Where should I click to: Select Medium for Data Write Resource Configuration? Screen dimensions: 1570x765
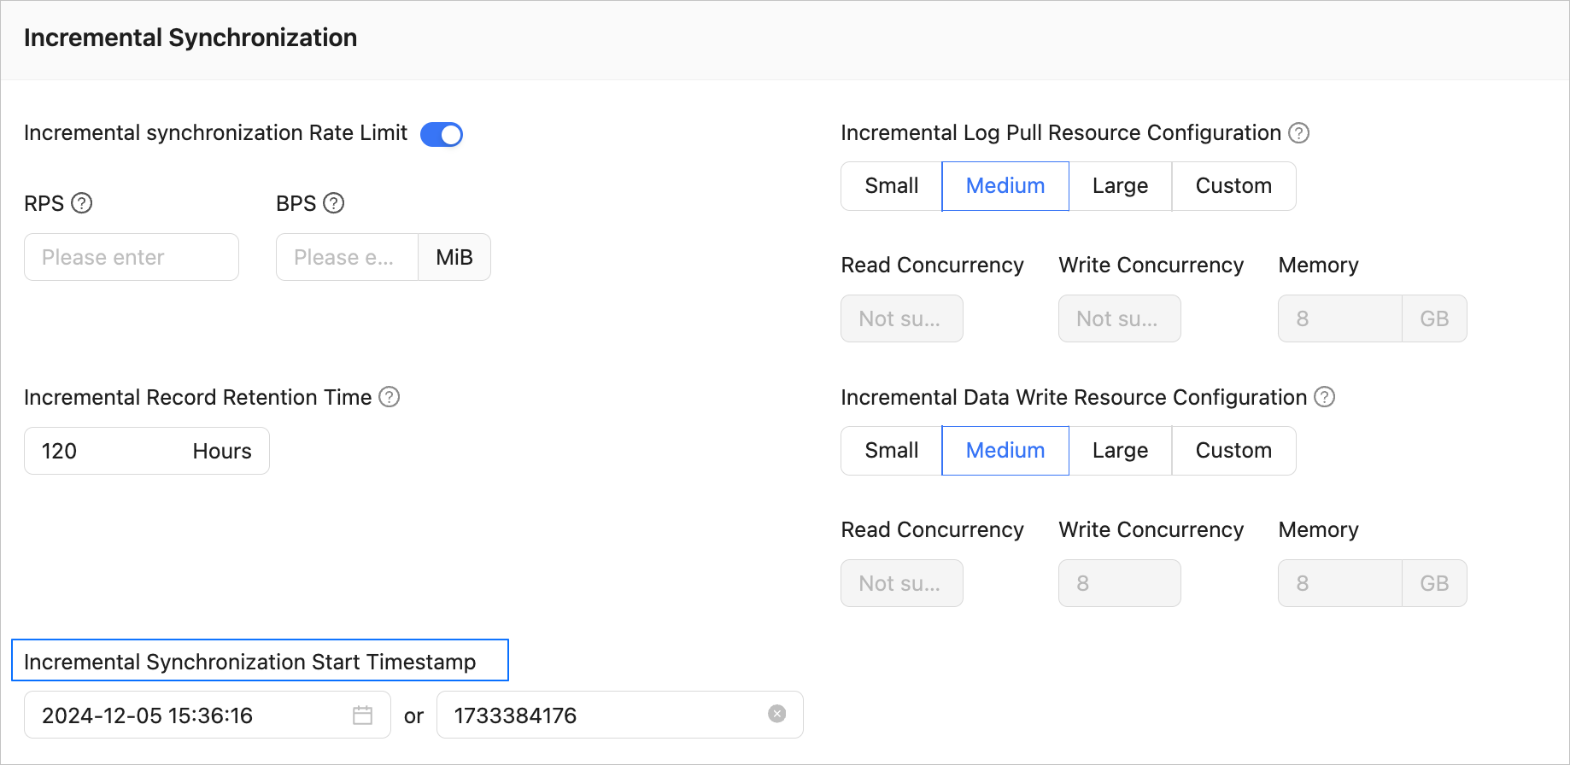coord(1005,451)
